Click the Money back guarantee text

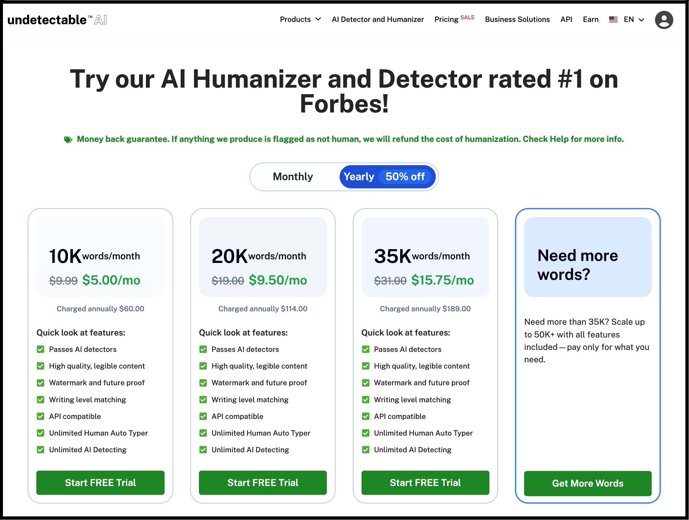(350, 139)
